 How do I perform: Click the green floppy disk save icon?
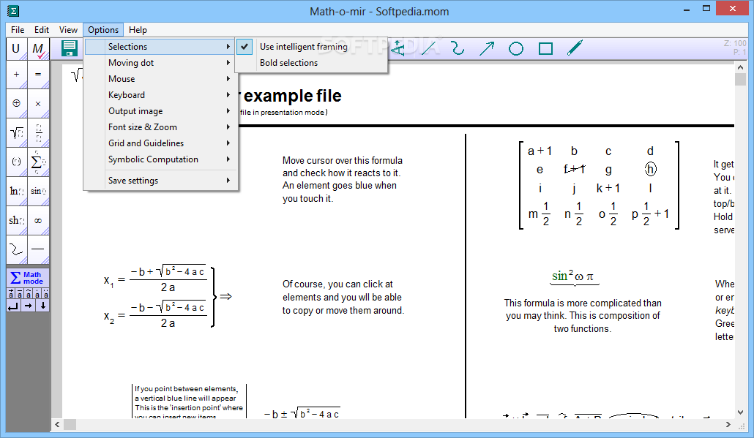70,48
